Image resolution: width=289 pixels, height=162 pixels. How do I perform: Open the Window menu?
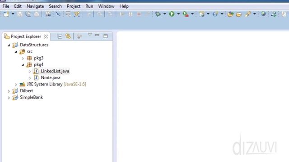106,6
